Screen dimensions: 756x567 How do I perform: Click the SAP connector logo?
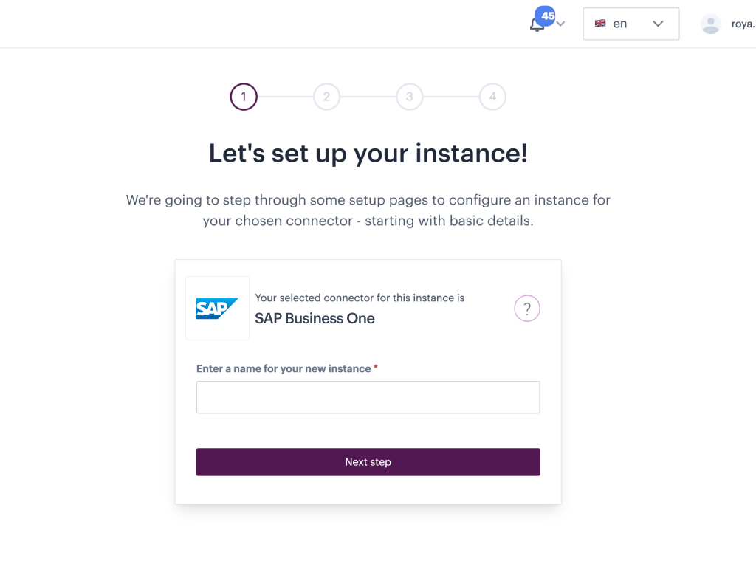[x=217, y=309]
